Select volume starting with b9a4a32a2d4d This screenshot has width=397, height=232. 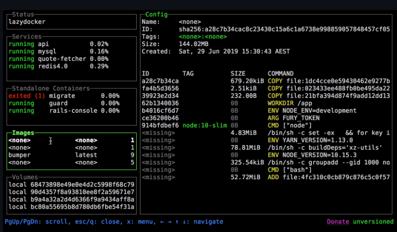[71, 199]
